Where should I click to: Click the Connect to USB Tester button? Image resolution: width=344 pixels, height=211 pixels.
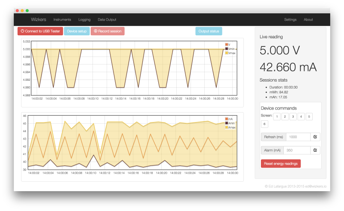[x=40, y=31]
